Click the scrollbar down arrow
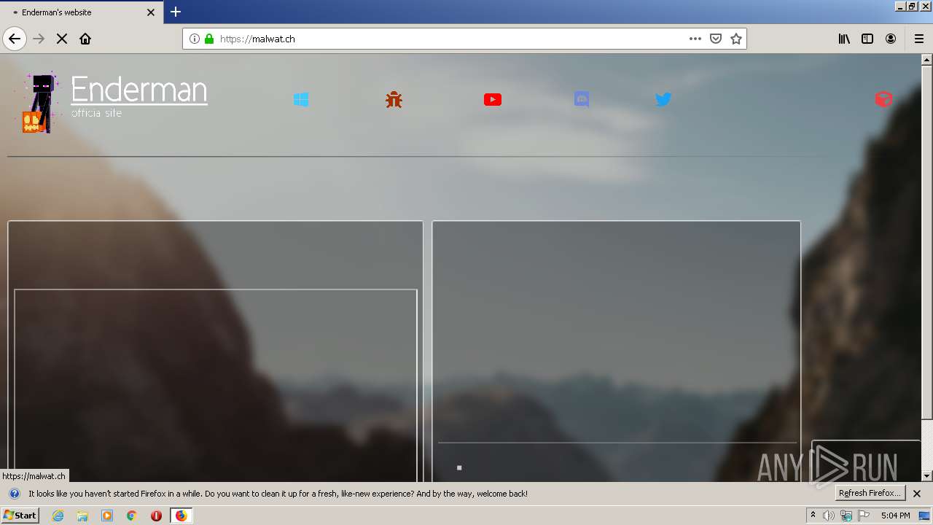The width and height of the screenshot is (933, 525). [926, 476]
